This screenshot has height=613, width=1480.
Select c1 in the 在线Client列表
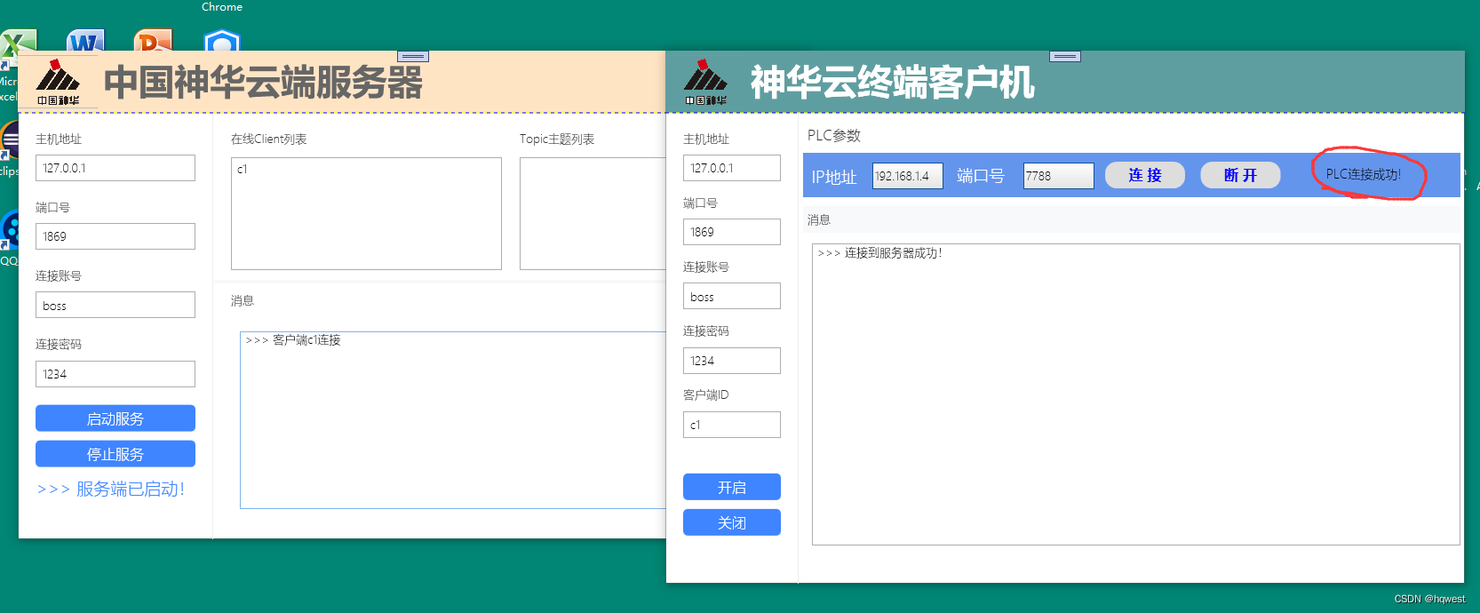click(242, 170)
